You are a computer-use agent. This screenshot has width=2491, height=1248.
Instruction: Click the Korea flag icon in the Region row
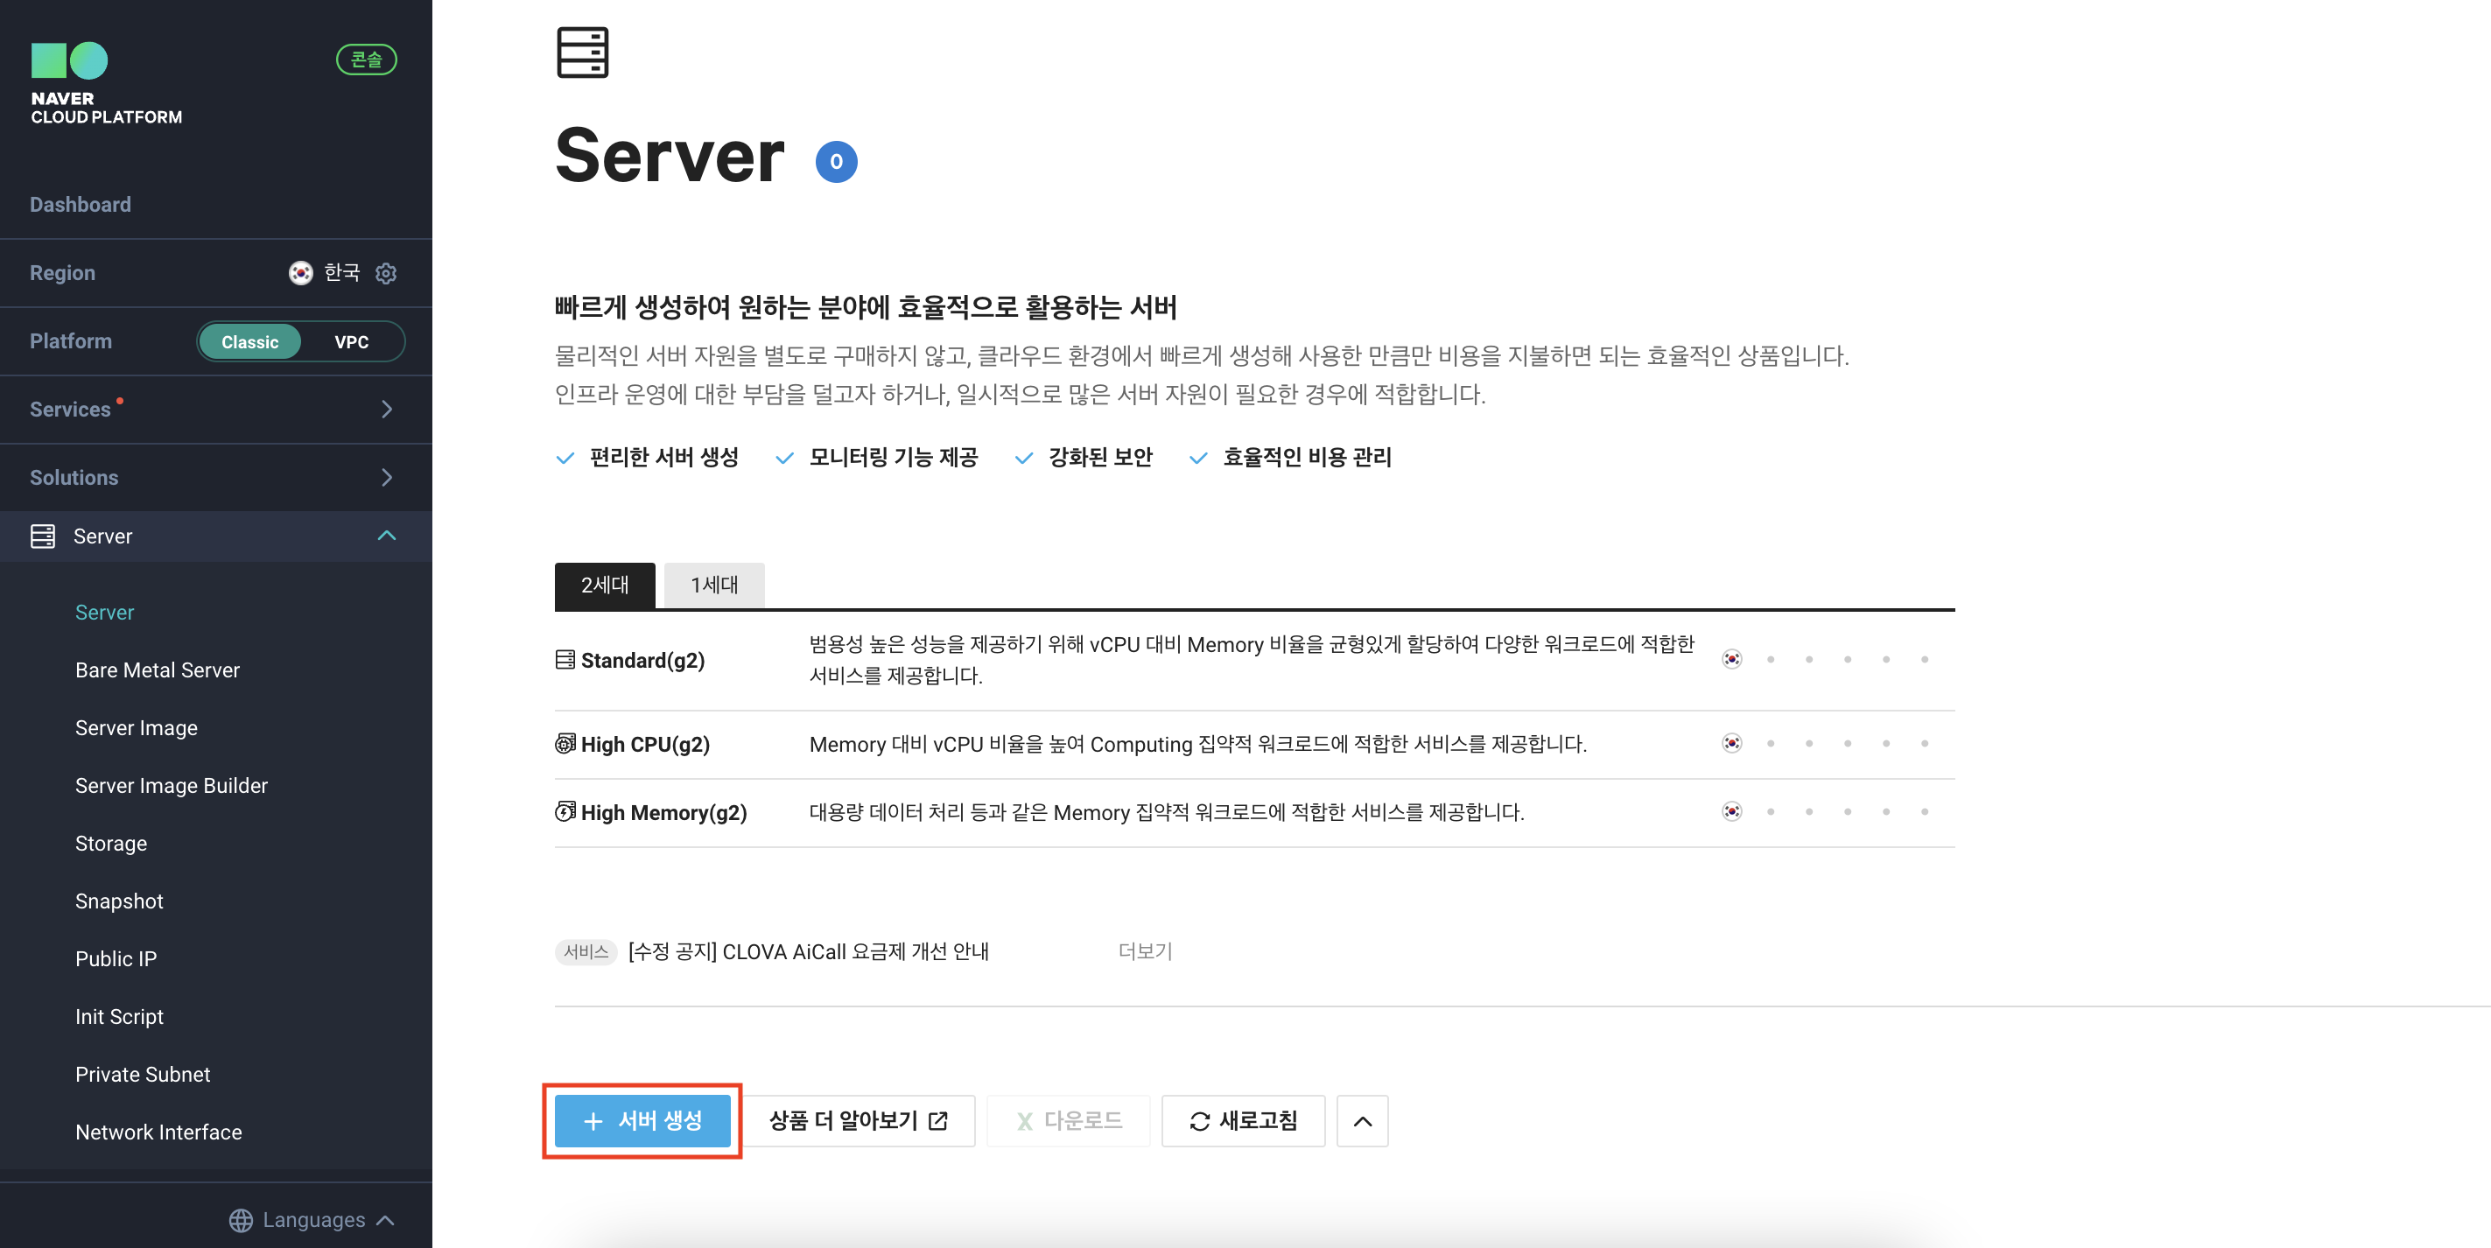(x=301, y=274)
